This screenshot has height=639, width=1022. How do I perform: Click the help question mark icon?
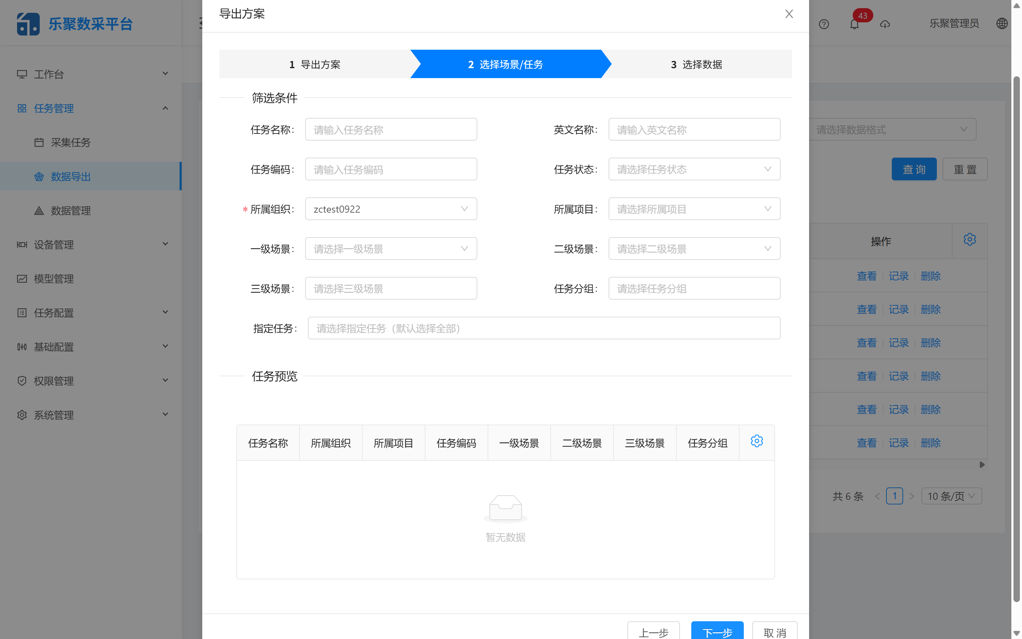(824, 24)
